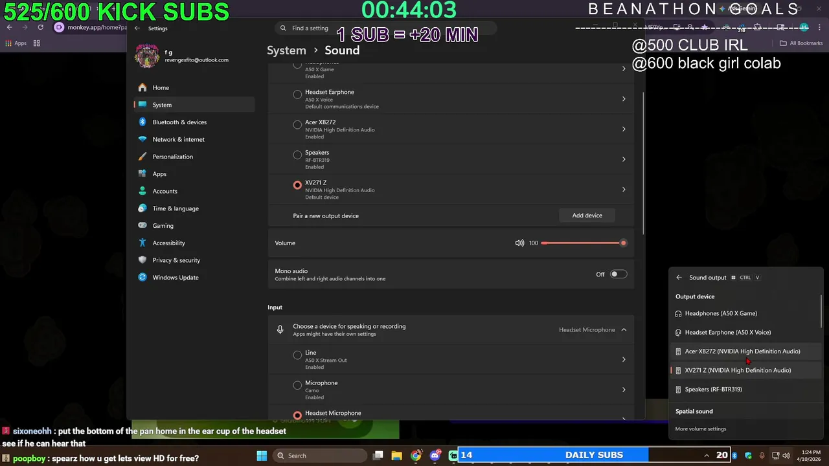Click the Settings back arrow
The height and width of the screenshot is (466, 829).
[x=137, y=28]
